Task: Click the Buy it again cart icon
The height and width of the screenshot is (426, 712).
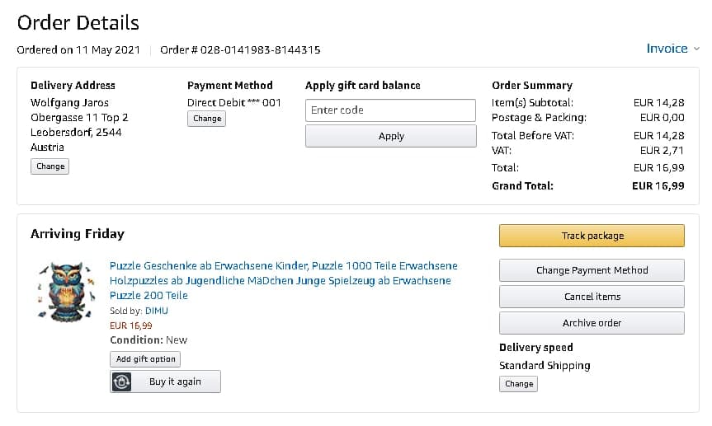Action: pyautogui.click(x=122, y=382)
